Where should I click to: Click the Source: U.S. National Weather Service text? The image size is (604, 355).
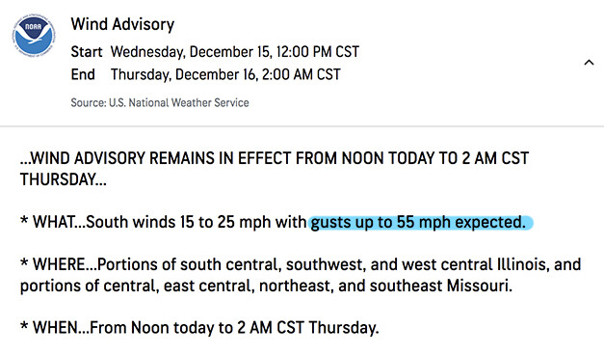point(160,102)
